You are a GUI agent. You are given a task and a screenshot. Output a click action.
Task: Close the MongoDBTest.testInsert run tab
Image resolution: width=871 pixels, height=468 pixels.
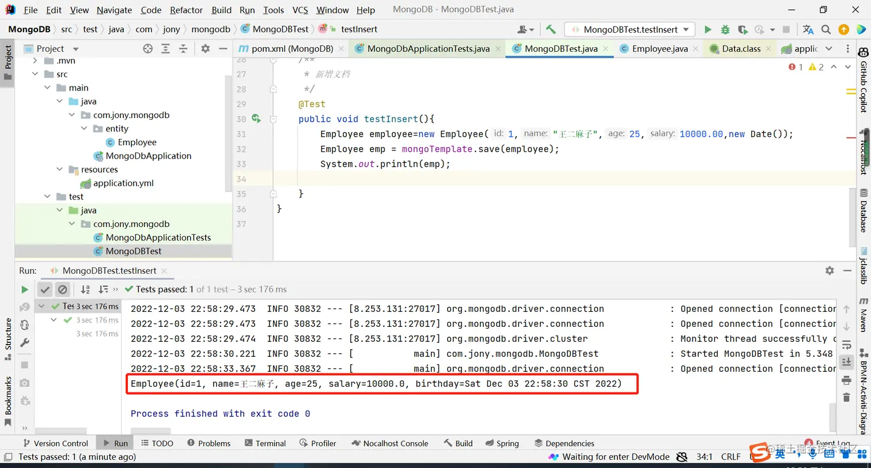164,270
